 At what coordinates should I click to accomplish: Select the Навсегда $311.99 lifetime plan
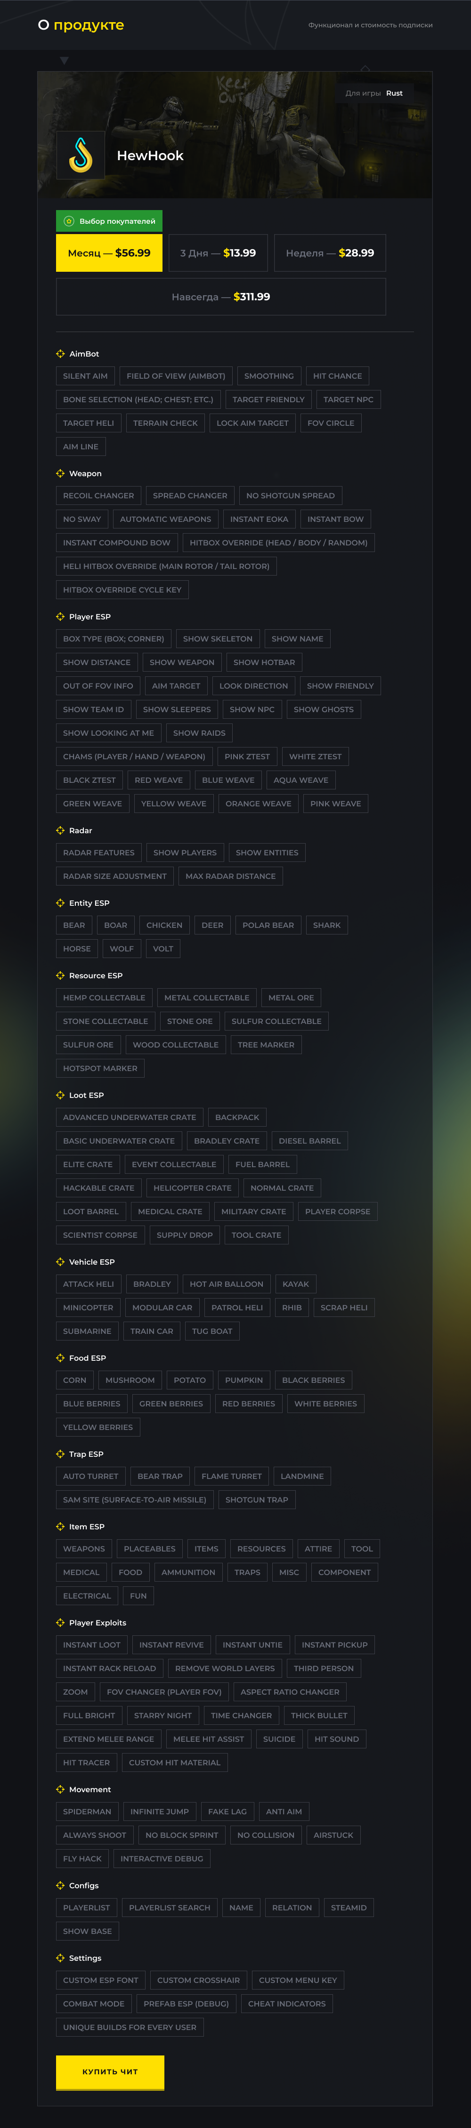[x=220, y=297]
